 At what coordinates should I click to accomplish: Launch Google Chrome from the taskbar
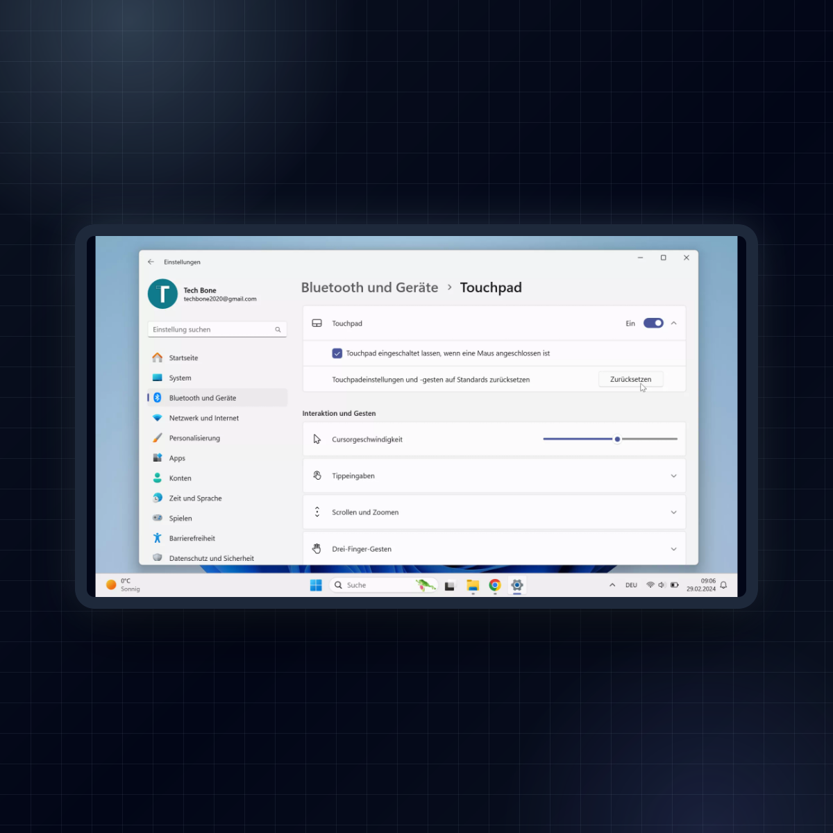pos(495,585)
